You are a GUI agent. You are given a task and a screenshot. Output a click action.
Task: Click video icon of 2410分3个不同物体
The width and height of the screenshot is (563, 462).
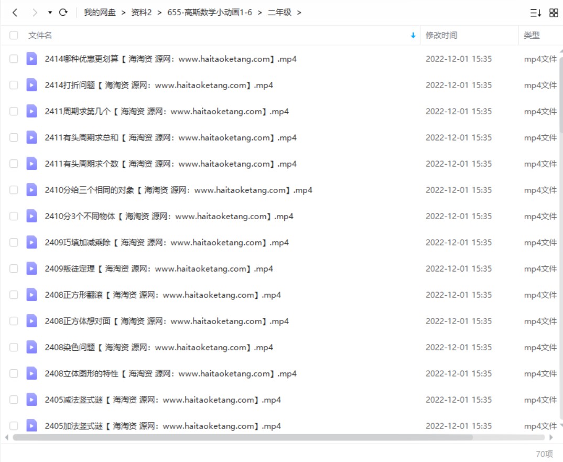point(31,216)
